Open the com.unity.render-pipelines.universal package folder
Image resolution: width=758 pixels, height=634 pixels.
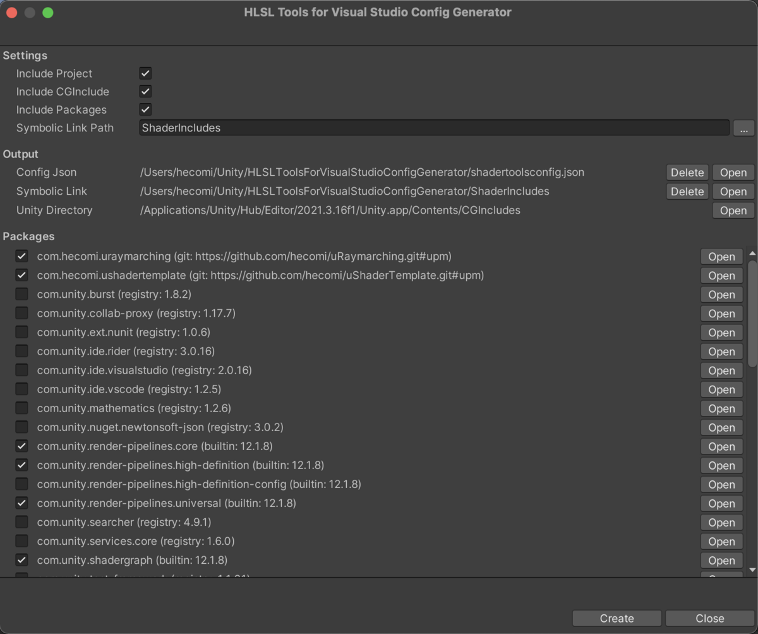pyautogui.click(x=721, y=503)
